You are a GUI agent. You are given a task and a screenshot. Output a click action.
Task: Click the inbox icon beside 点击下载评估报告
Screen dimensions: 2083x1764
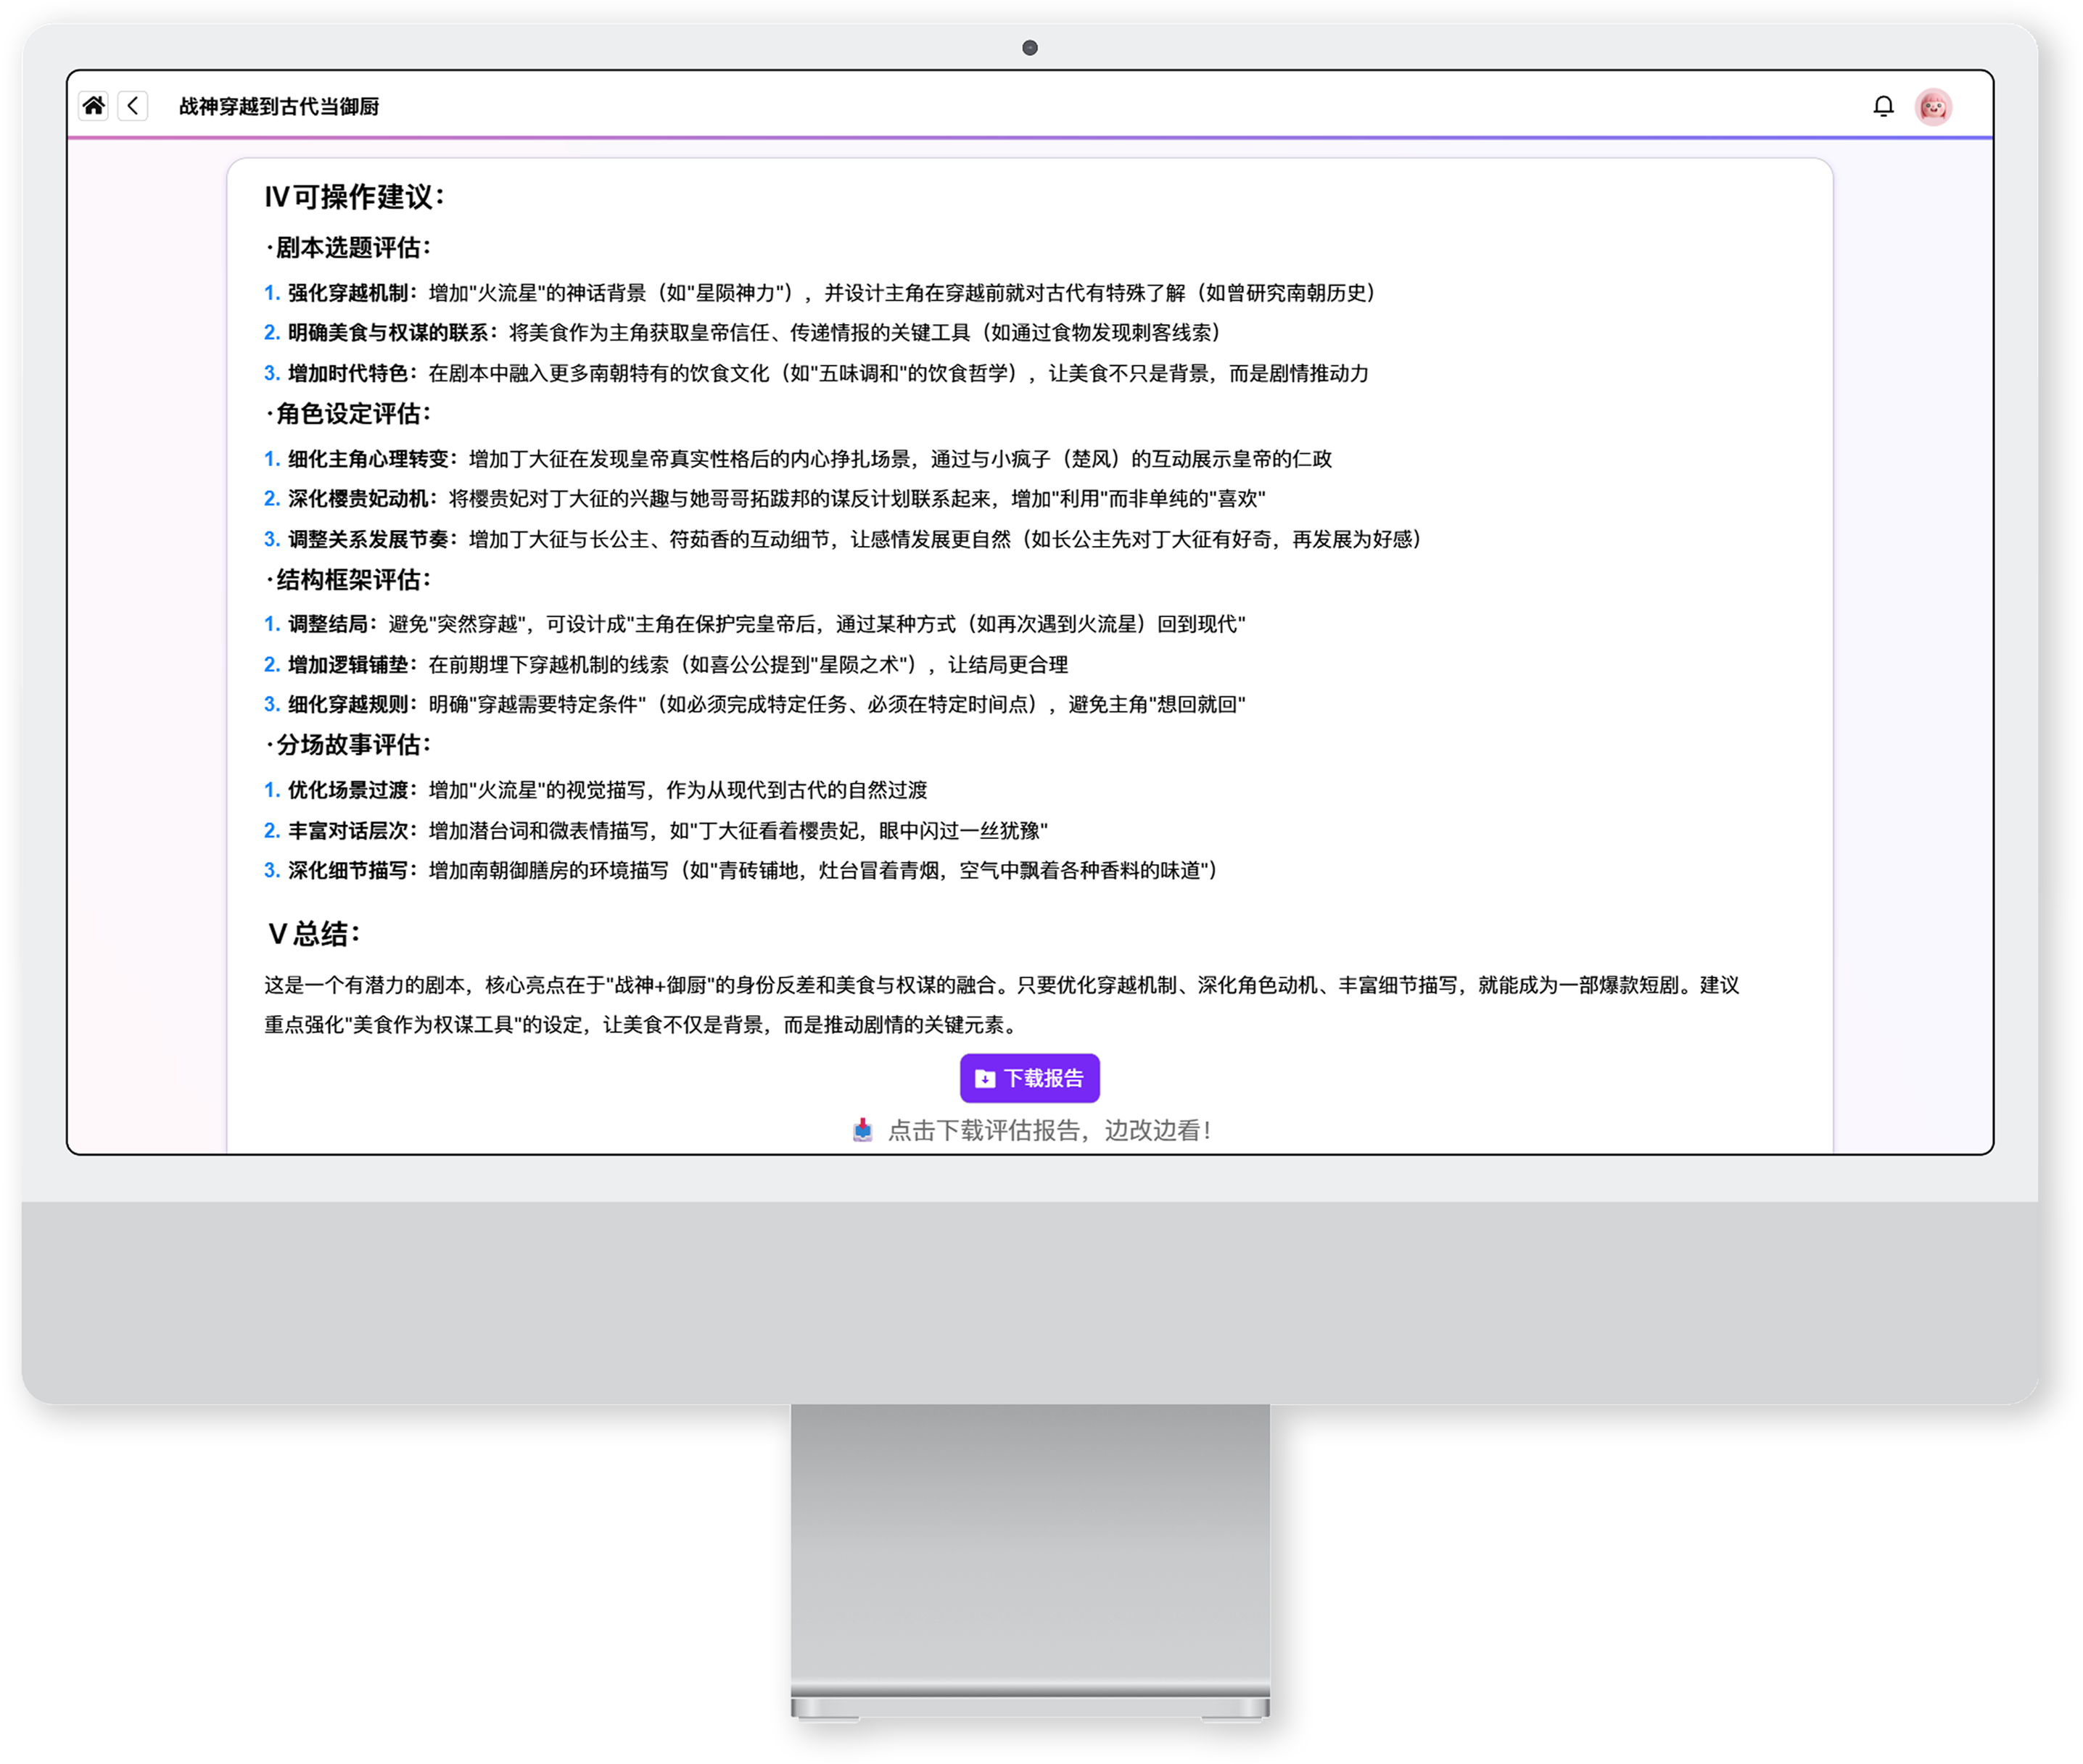[x=862, y=1130]
